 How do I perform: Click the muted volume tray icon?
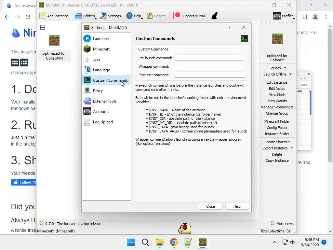[293, 242]
